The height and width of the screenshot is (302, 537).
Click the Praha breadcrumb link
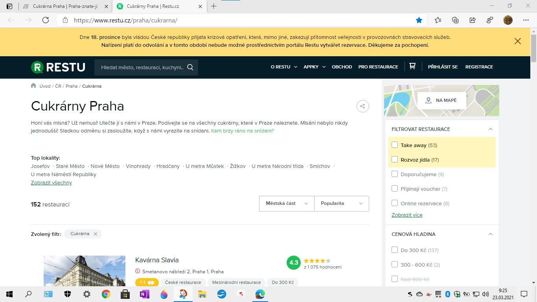coord(72,86)
